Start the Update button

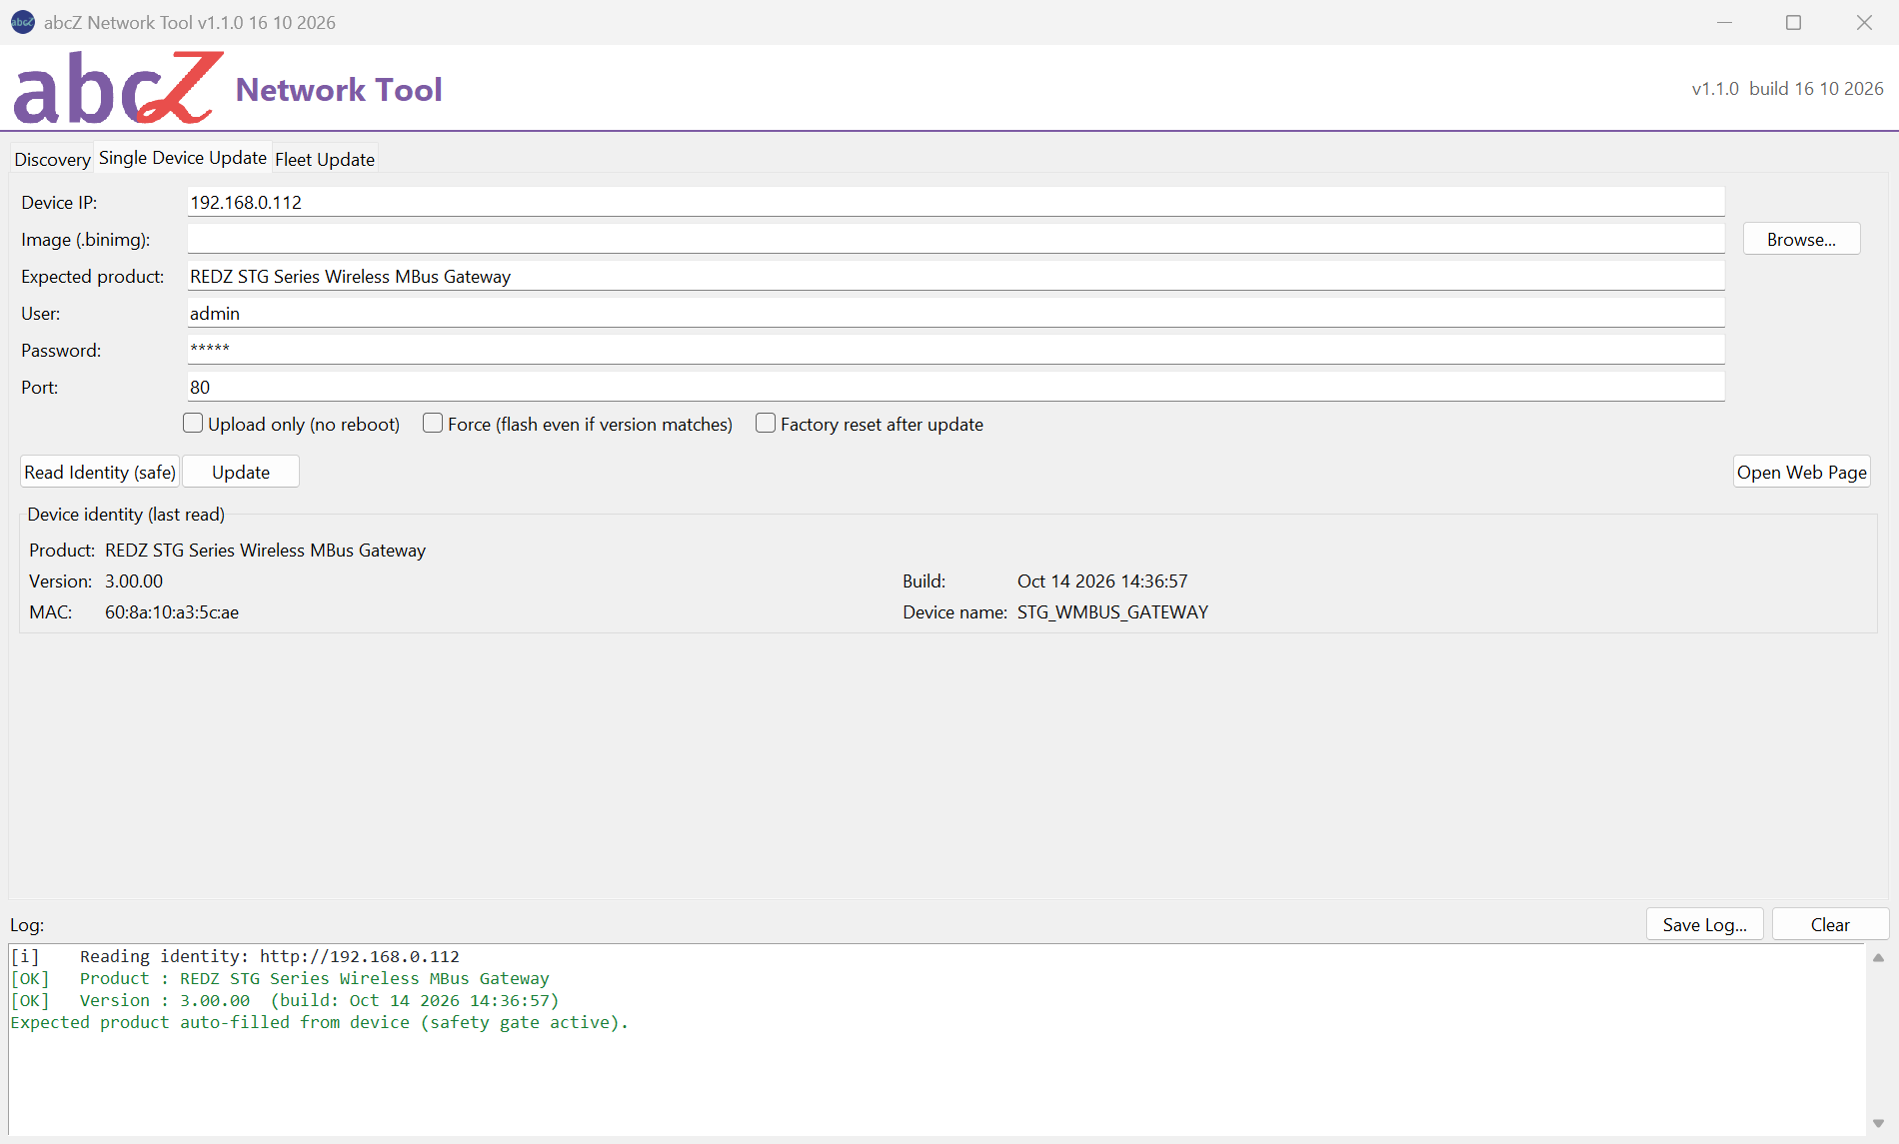point(241,472)
